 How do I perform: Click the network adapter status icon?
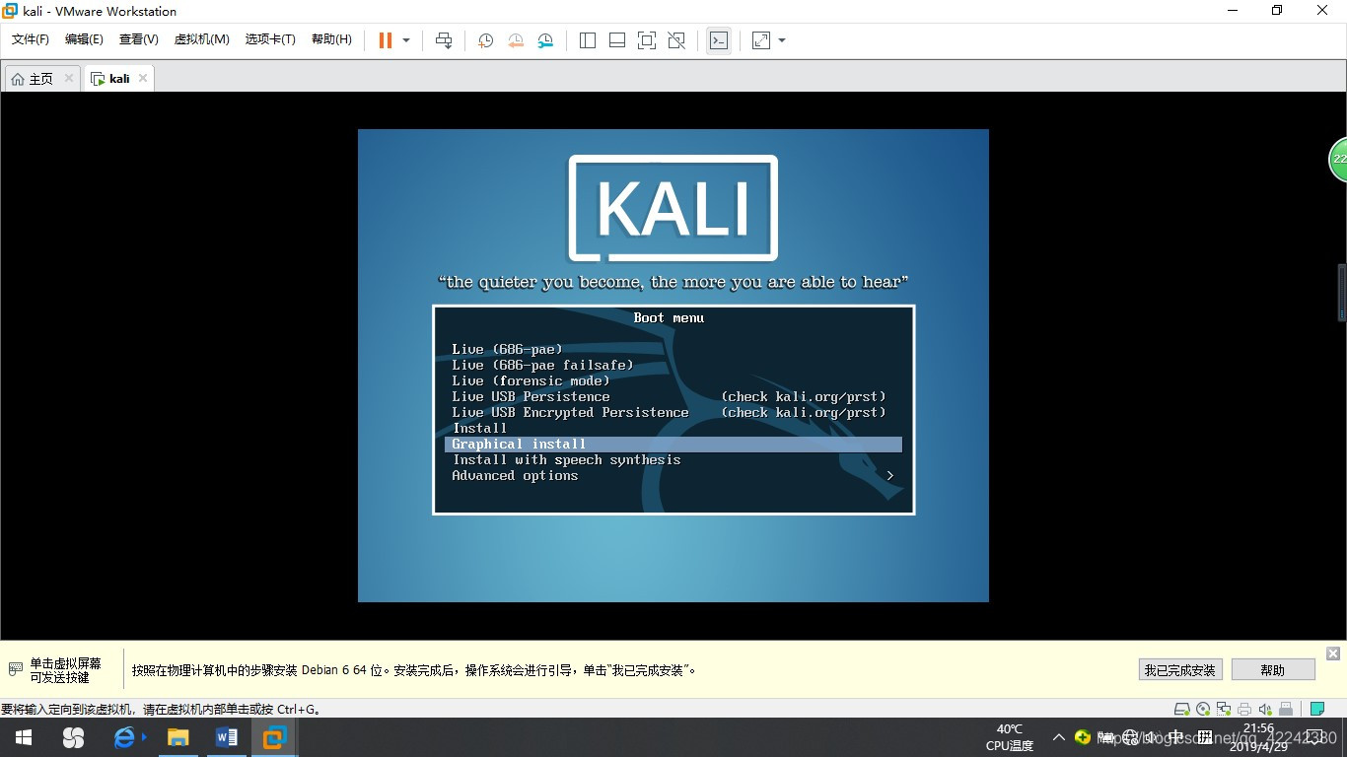point(1224,709)
